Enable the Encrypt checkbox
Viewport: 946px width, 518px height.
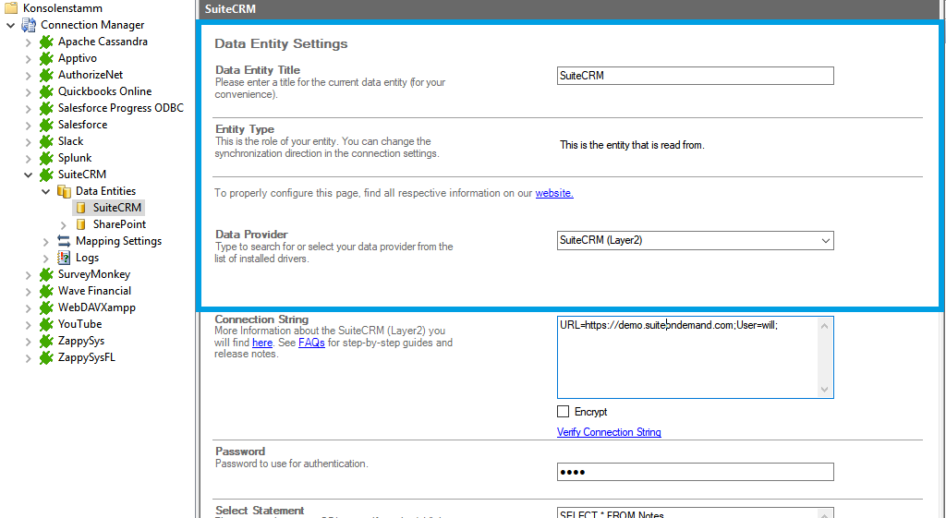click(564, 412)
